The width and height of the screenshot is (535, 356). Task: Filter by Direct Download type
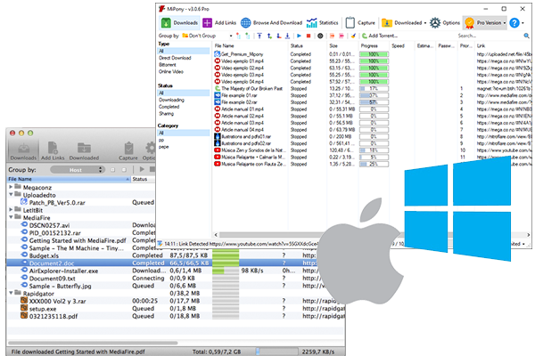pos(175,58)
